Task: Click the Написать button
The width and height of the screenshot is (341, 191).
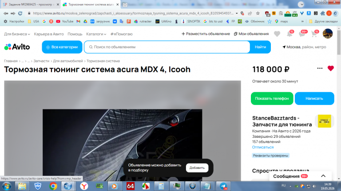Action: pos(314,98)
